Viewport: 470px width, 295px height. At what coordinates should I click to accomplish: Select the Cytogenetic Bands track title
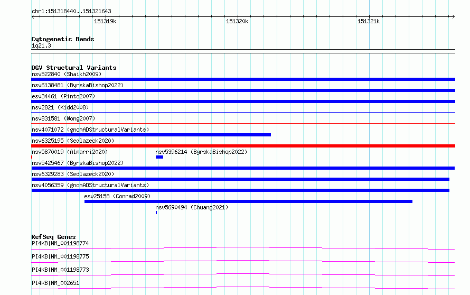[63, 39]
